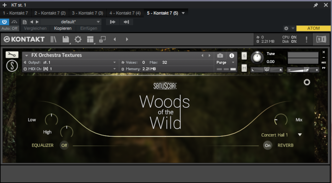
Task: Click the Max voices value 32
Action: (x=165, y=63)
